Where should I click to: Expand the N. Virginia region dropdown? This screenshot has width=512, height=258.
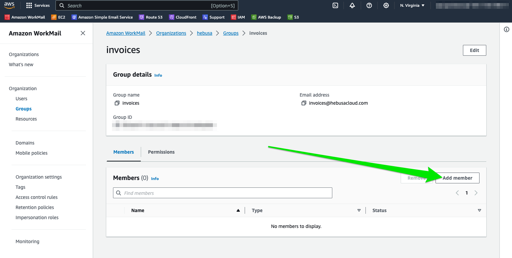[412, 5]
